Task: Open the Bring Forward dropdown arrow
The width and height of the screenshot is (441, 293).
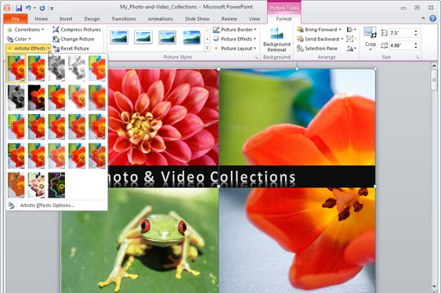Action: click(x=340, y=30)
